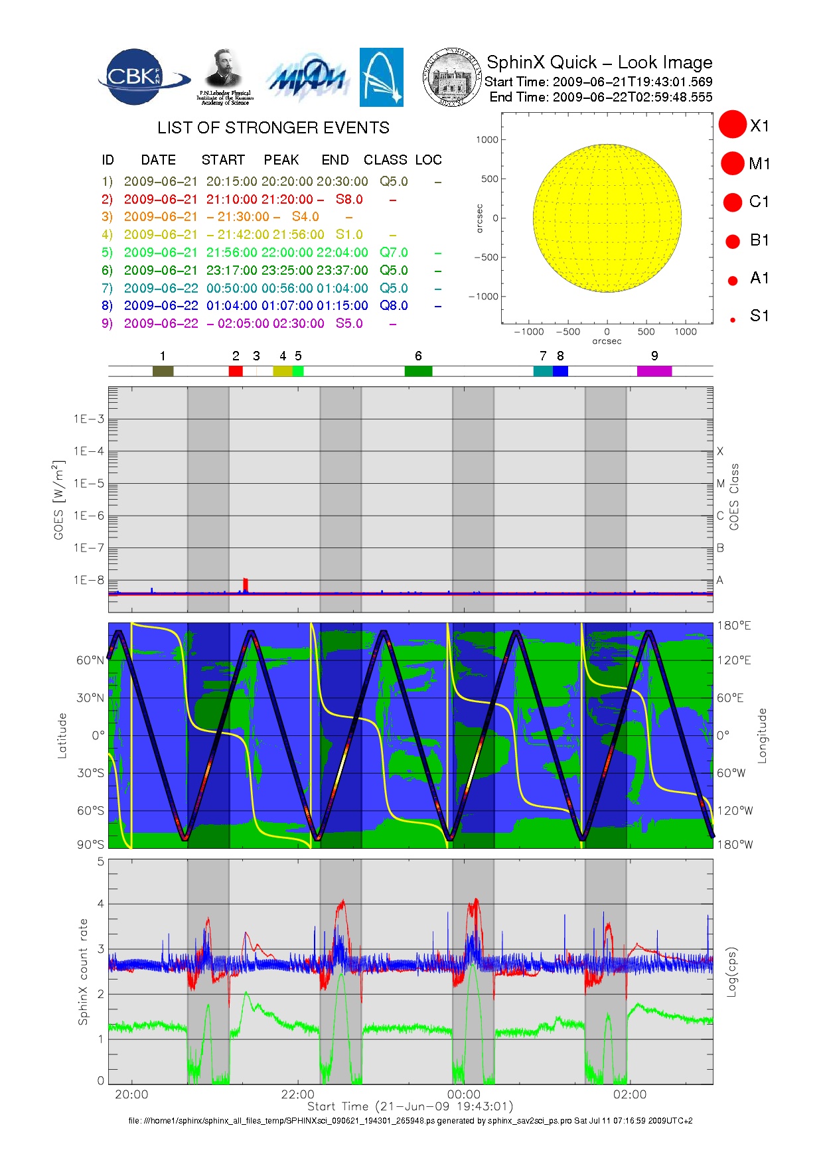Select the red event 2 marker bar
Viewport: 823px width, 1164px height.
coord(236,371)
